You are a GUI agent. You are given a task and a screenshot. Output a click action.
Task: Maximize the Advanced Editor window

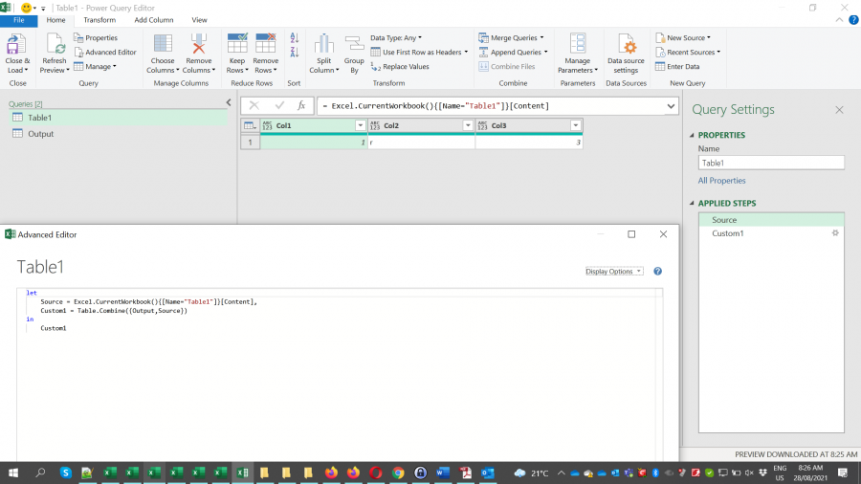pos(631,234)
